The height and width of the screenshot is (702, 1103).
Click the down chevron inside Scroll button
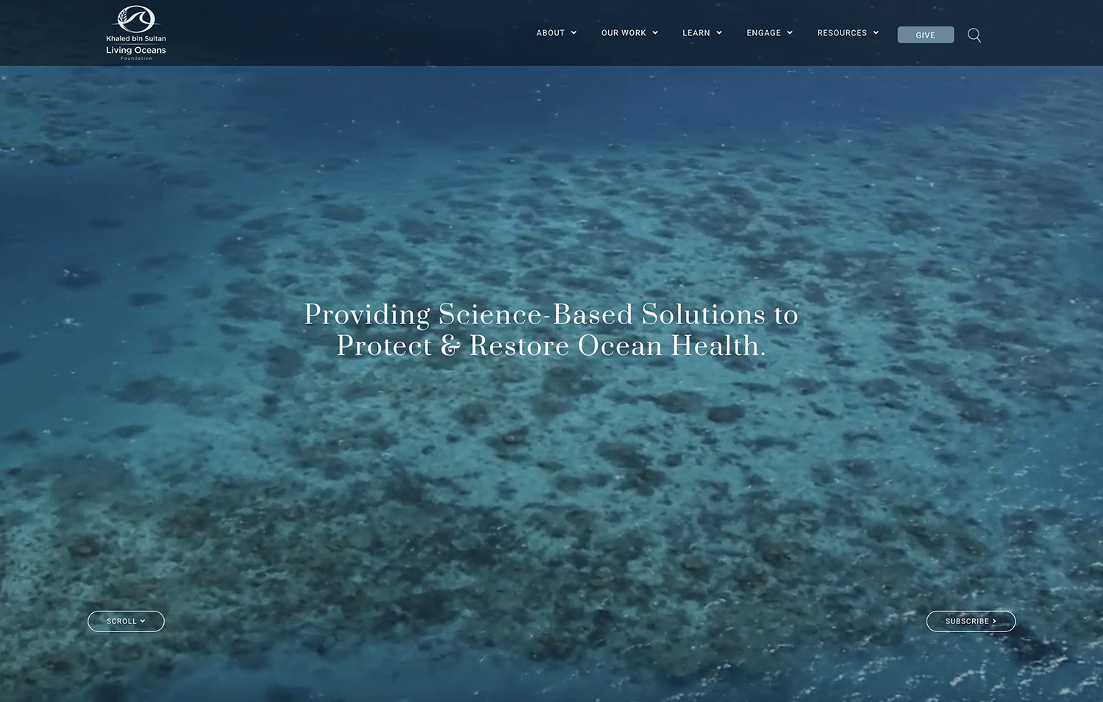(x=143, y=621)
